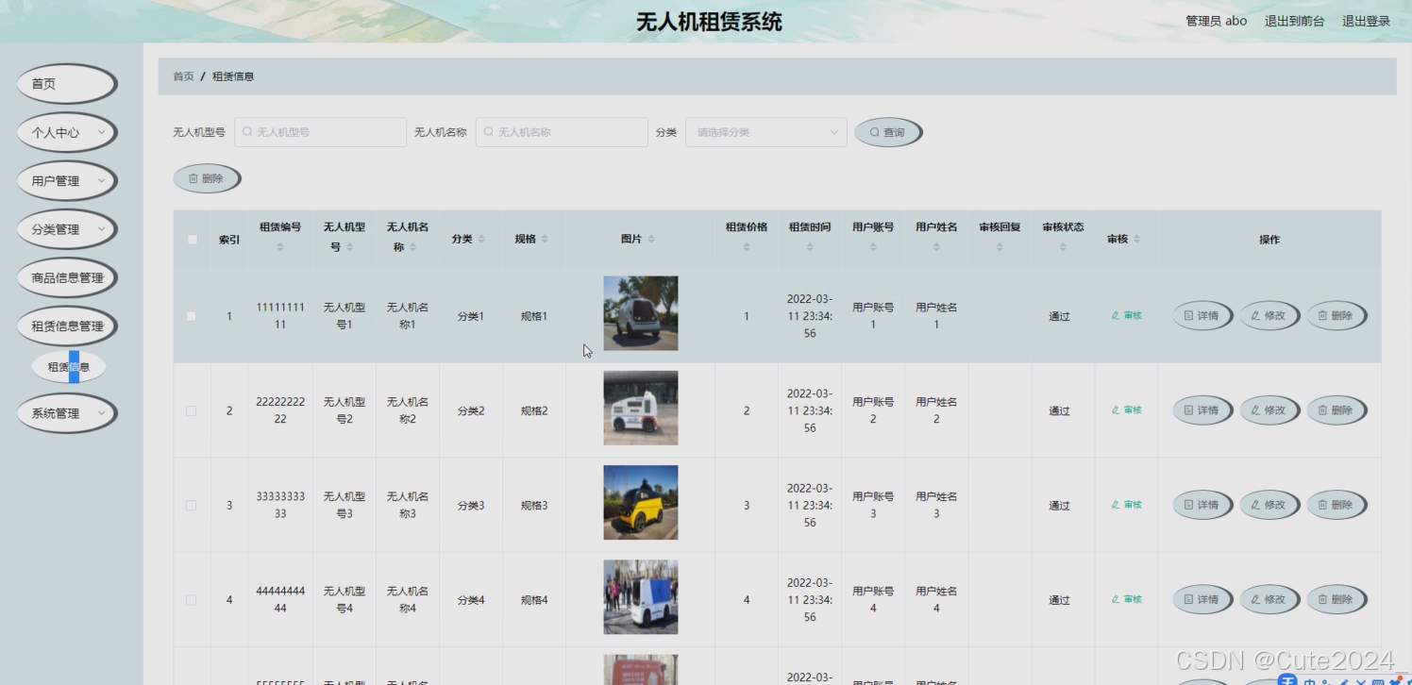
Task: Click 删除 for row 1
Action: (1336, 316)
